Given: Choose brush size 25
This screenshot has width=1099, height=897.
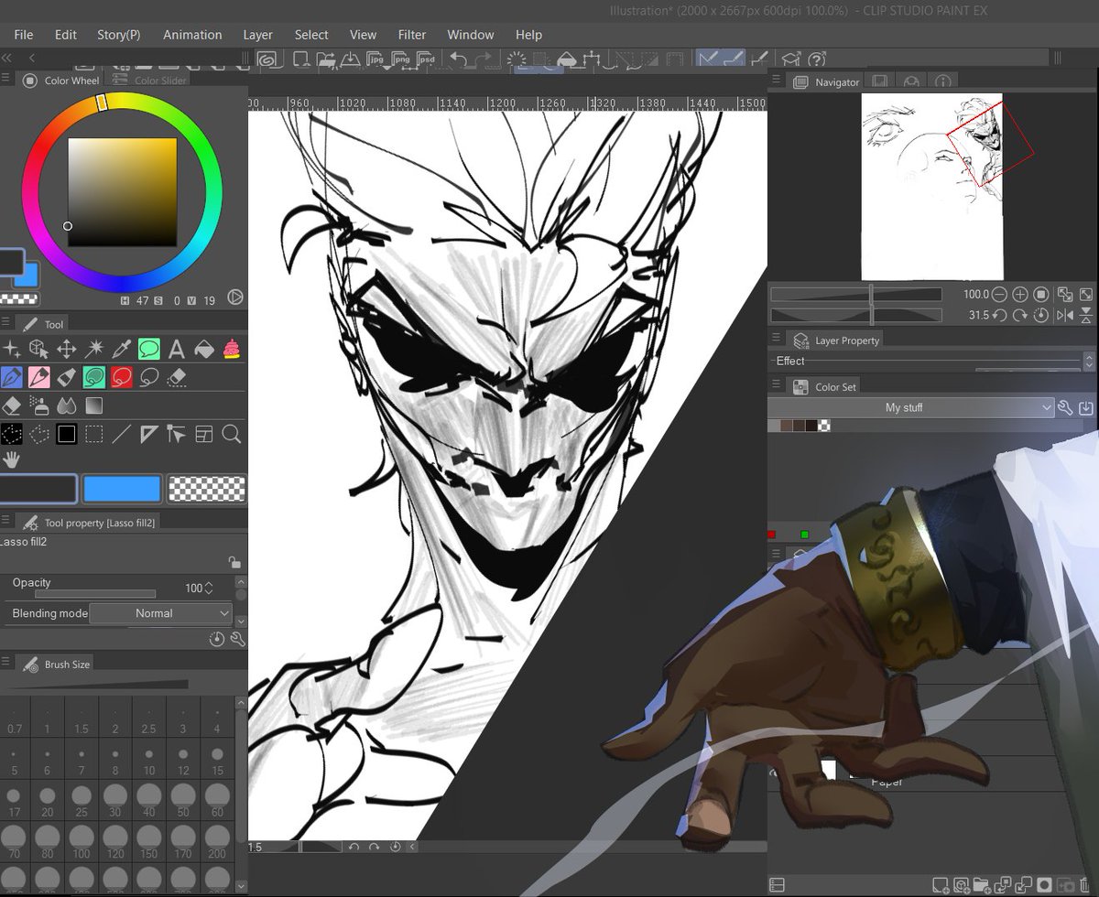Looking at the screenshot, I should point(82,802).
